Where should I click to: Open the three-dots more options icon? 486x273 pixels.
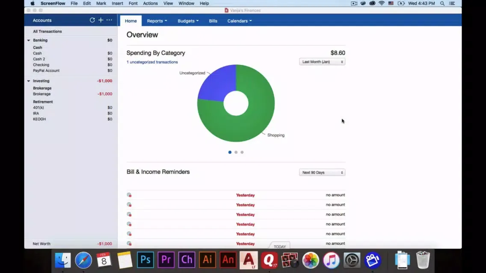(110, 20)
